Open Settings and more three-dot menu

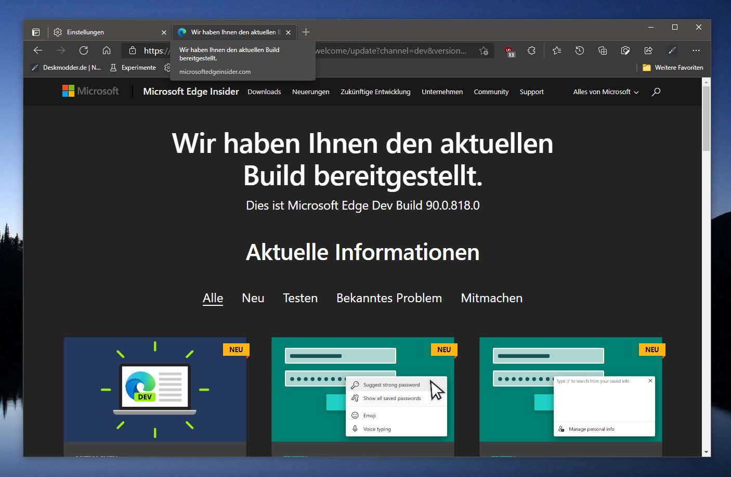(696, 50)
